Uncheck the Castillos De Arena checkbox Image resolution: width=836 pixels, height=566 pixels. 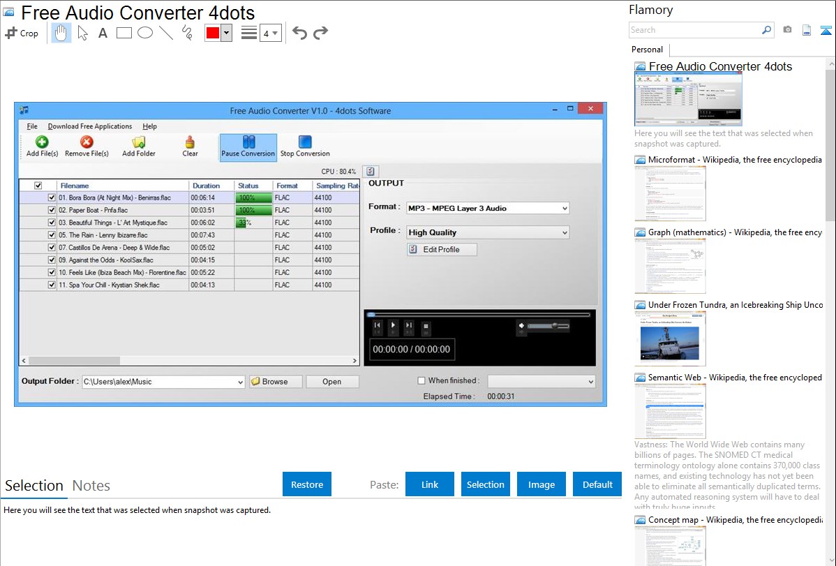pyautogui.click(x=52, y=248)
